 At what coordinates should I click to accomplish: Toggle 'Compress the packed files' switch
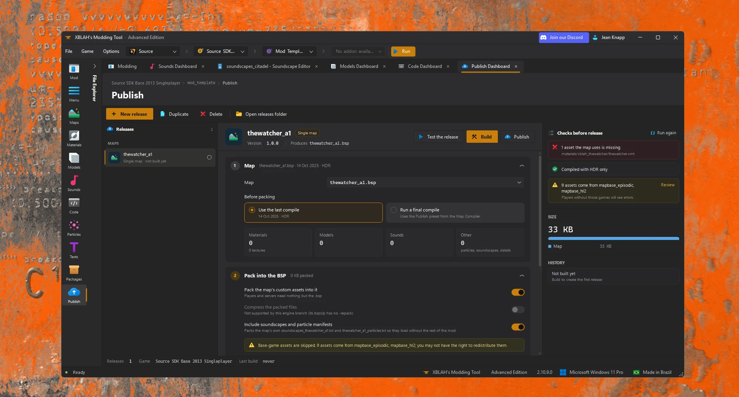518,310
